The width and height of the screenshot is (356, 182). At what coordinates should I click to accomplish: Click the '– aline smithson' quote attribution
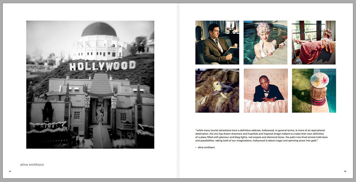(x=205, y=147)
